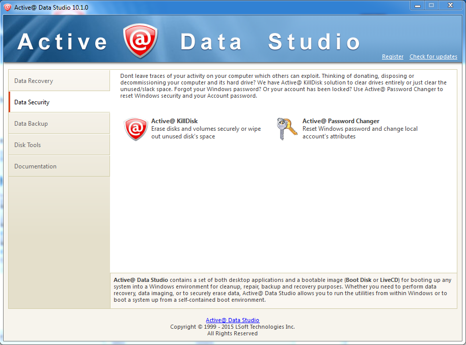Open the Disk Tools tab
The width and height of the screenshot is (466, 345).
click(x=59, y=145)
